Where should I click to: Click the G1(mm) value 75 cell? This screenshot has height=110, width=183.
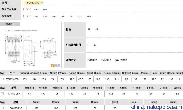click(98, 94)
